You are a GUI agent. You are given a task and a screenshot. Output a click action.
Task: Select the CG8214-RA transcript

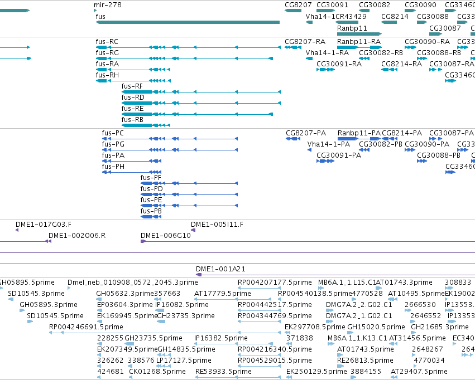[x=389, y=70]
